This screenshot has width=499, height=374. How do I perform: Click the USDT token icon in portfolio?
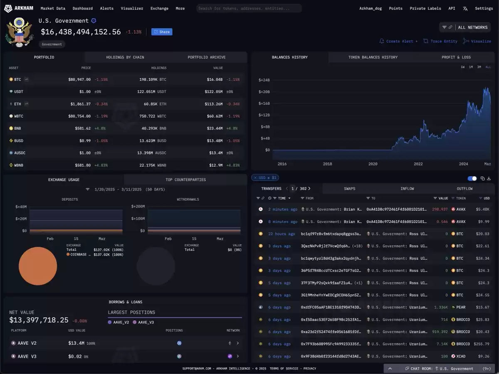coord(11,91)
